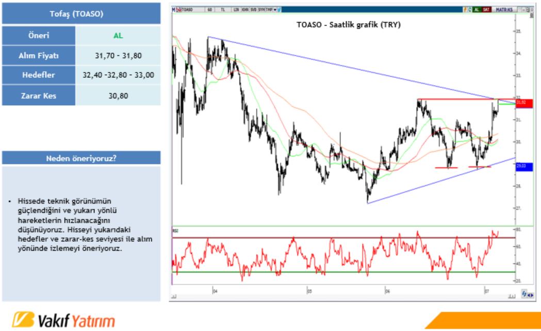Click the 31,70 - 31,80 price value
The height and width of the screenshot is (331, 541).
pyautogui.click(x=118, y=56)
